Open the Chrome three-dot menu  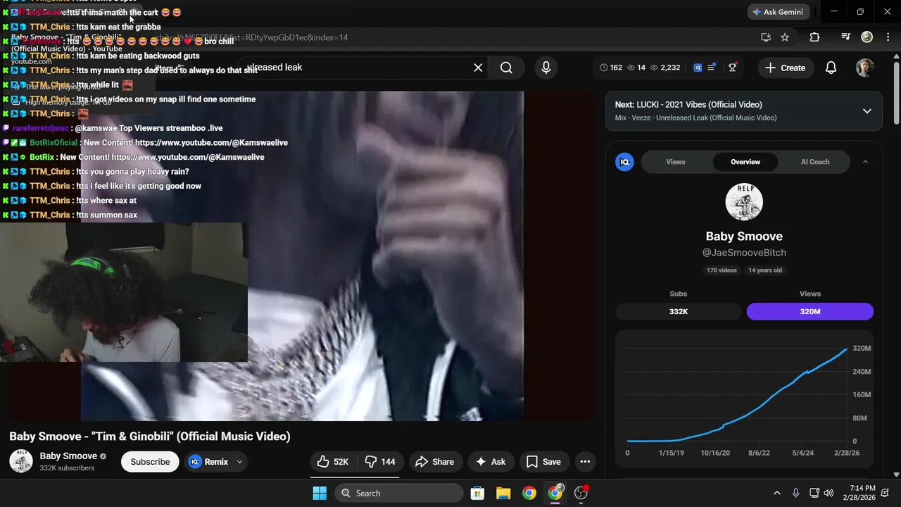pyautogui.click(x=887, y=37)
